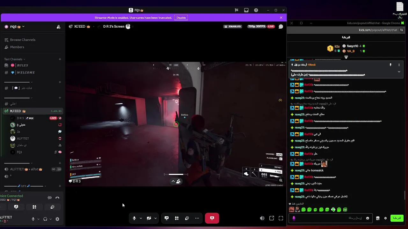
Task: Open Kick chat settings gear
Action: [385, 218]
